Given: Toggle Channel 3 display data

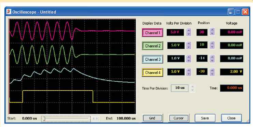Looking at the screenshot, I should tap(153, 59).
